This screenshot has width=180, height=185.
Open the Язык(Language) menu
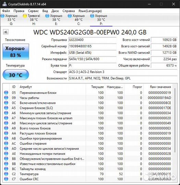pyautogui.click(x=90, y=11)
